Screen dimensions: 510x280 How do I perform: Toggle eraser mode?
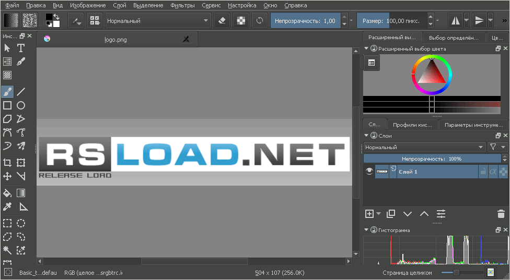point(222,21)
